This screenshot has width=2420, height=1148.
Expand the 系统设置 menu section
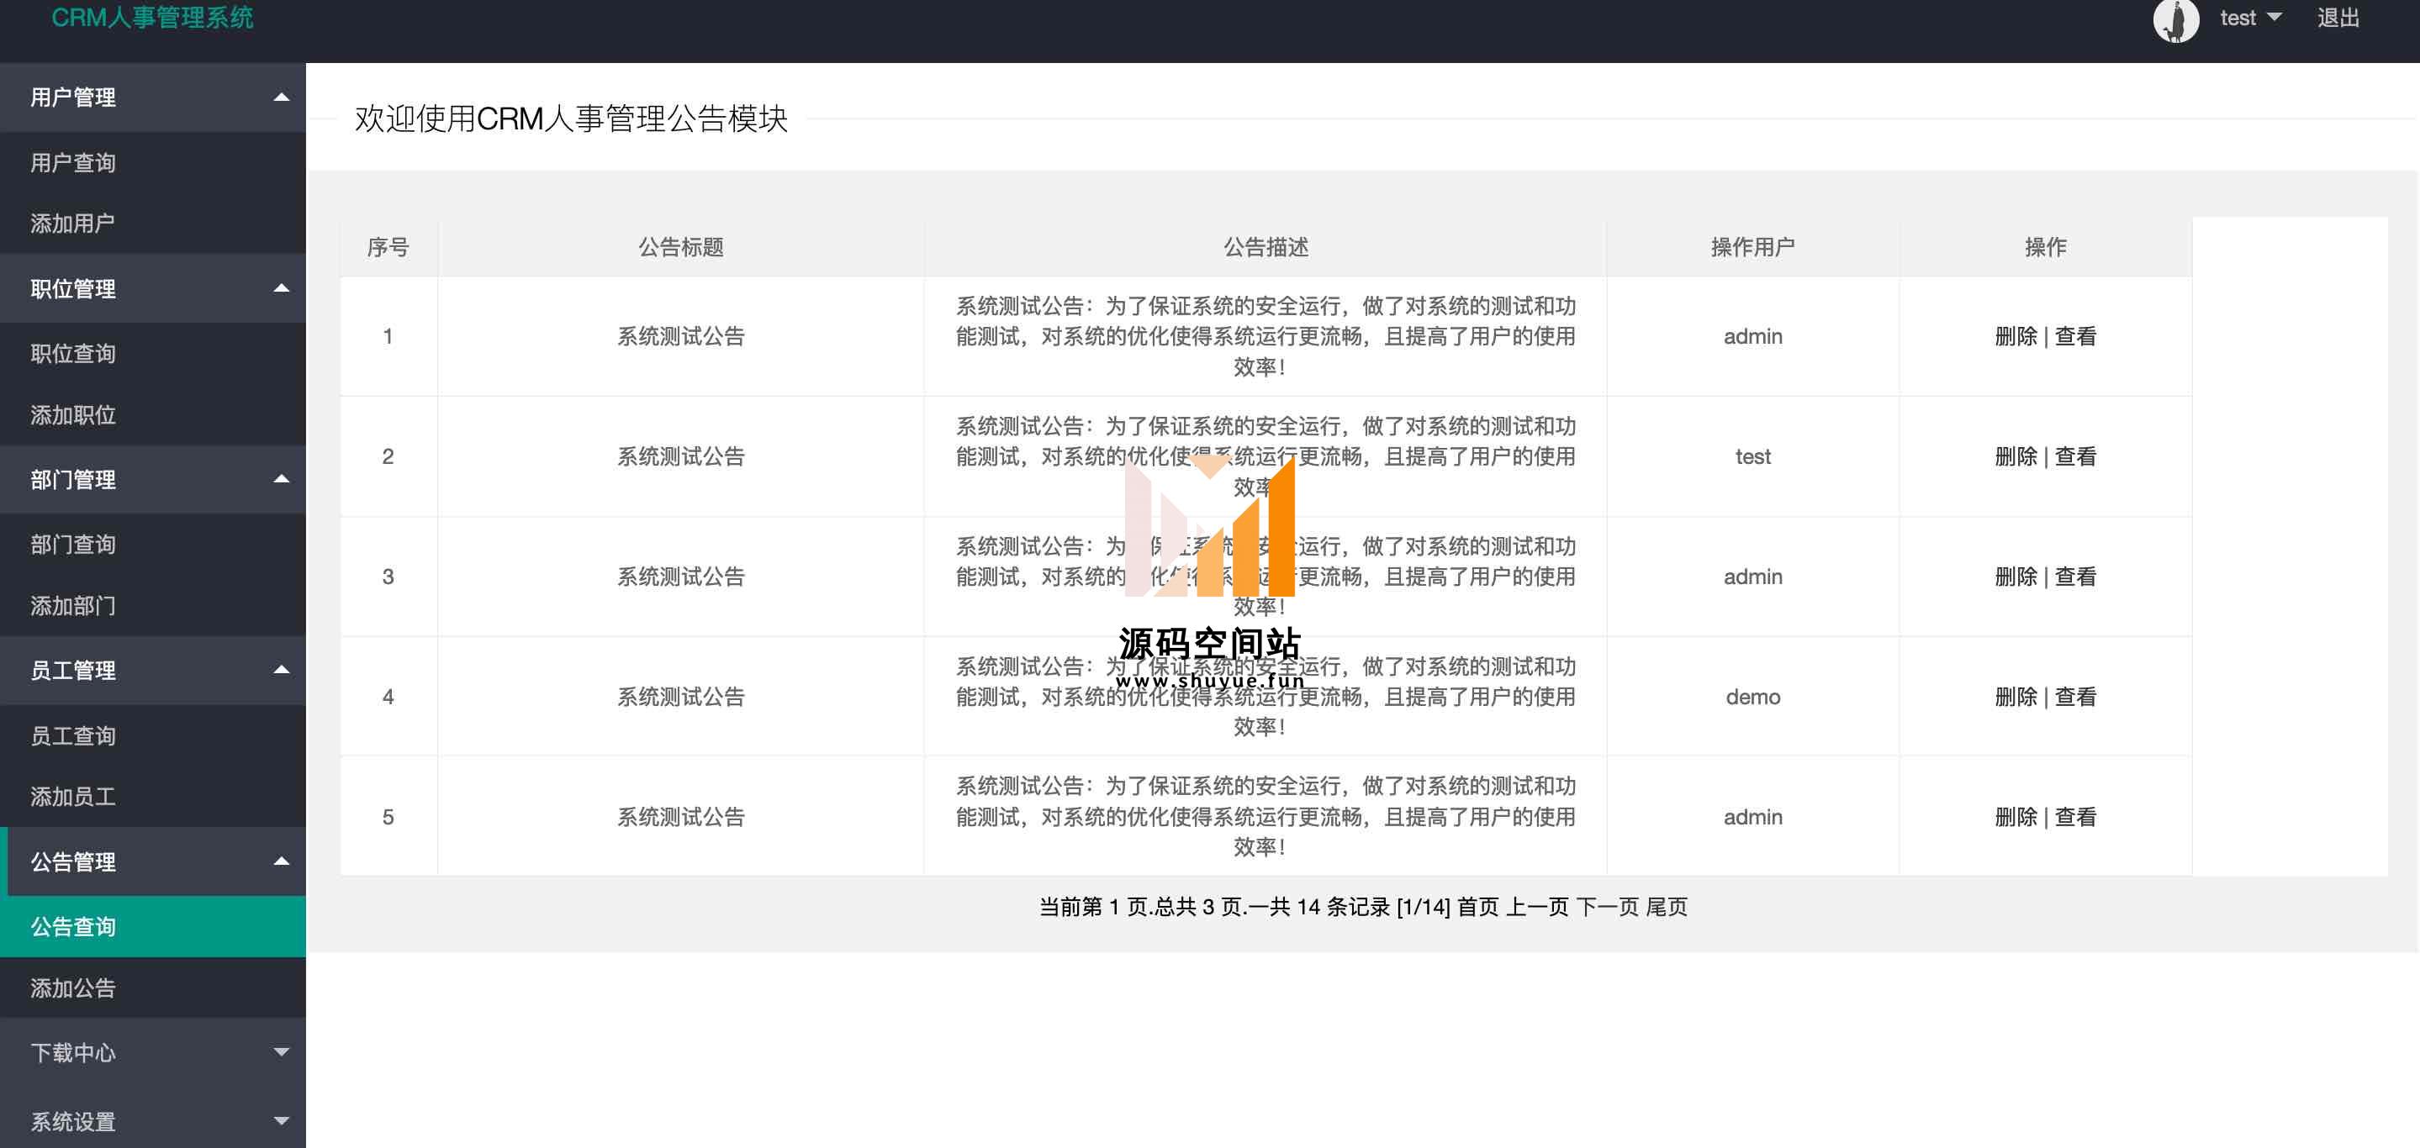pos(153,1121)
